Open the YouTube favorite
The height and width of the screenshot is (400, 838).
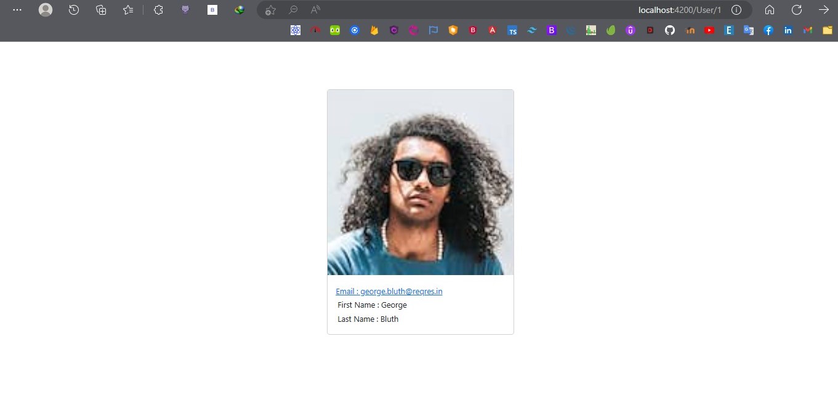(709, 30)
